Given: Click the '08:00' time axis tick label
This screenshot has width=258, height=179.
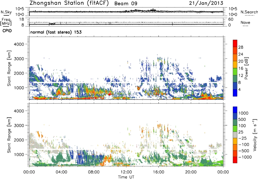Looking at the screenshot, I should click(94, 172).
